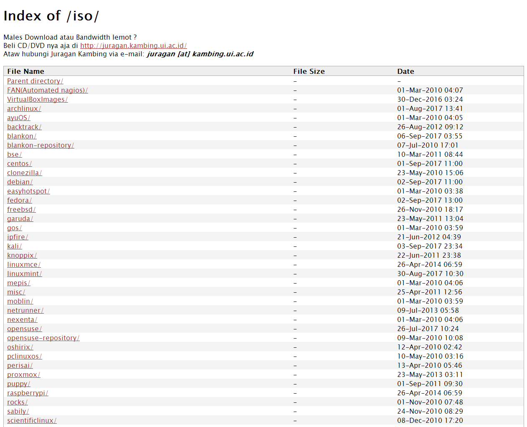Click the Index of /iso/ heading
The width and height of the screenshot is (527, 427).
pos(51,16)
